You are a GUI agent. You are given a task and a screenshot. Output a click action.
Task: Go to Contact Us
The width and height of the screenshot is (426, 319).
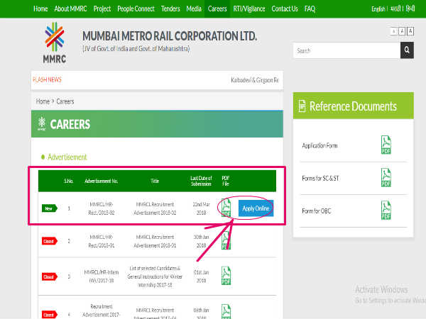pyautogui.click(x=285, y=9)
